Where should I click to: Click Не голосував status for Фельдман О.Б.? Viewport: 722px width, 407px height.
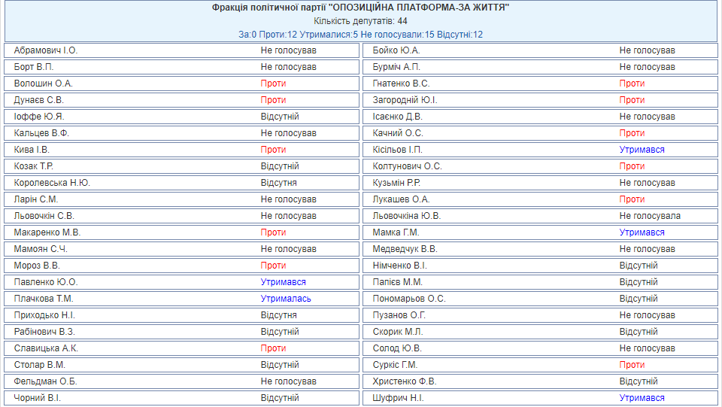pyautogui.click(x=288, y=381)
